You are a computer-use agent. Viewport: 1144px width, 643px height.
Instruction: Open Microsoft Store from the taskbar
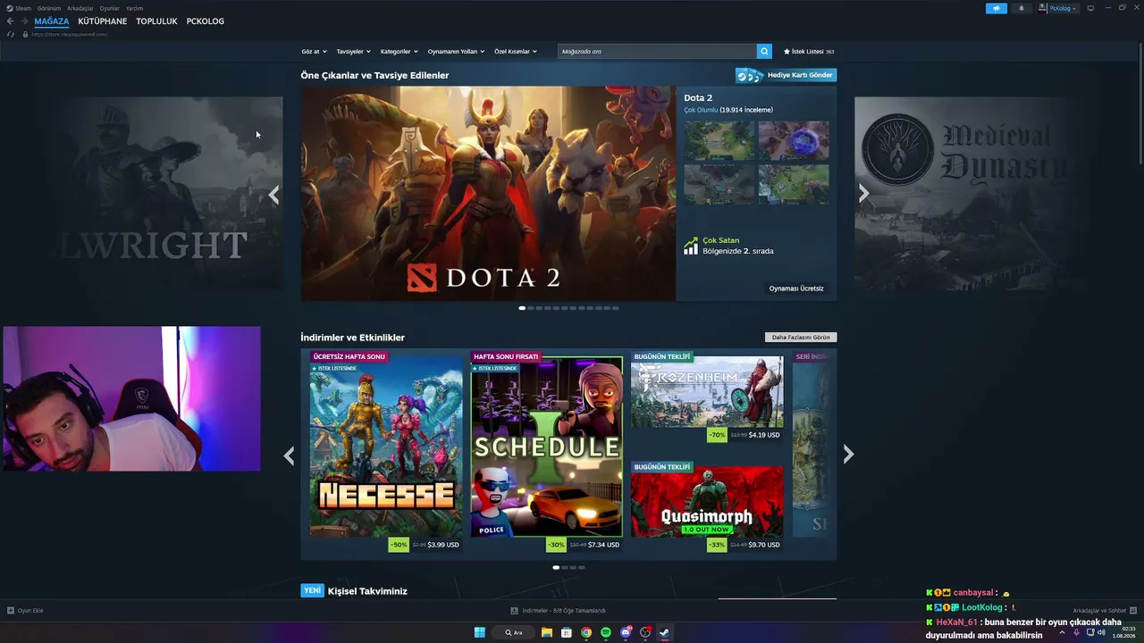567,632
